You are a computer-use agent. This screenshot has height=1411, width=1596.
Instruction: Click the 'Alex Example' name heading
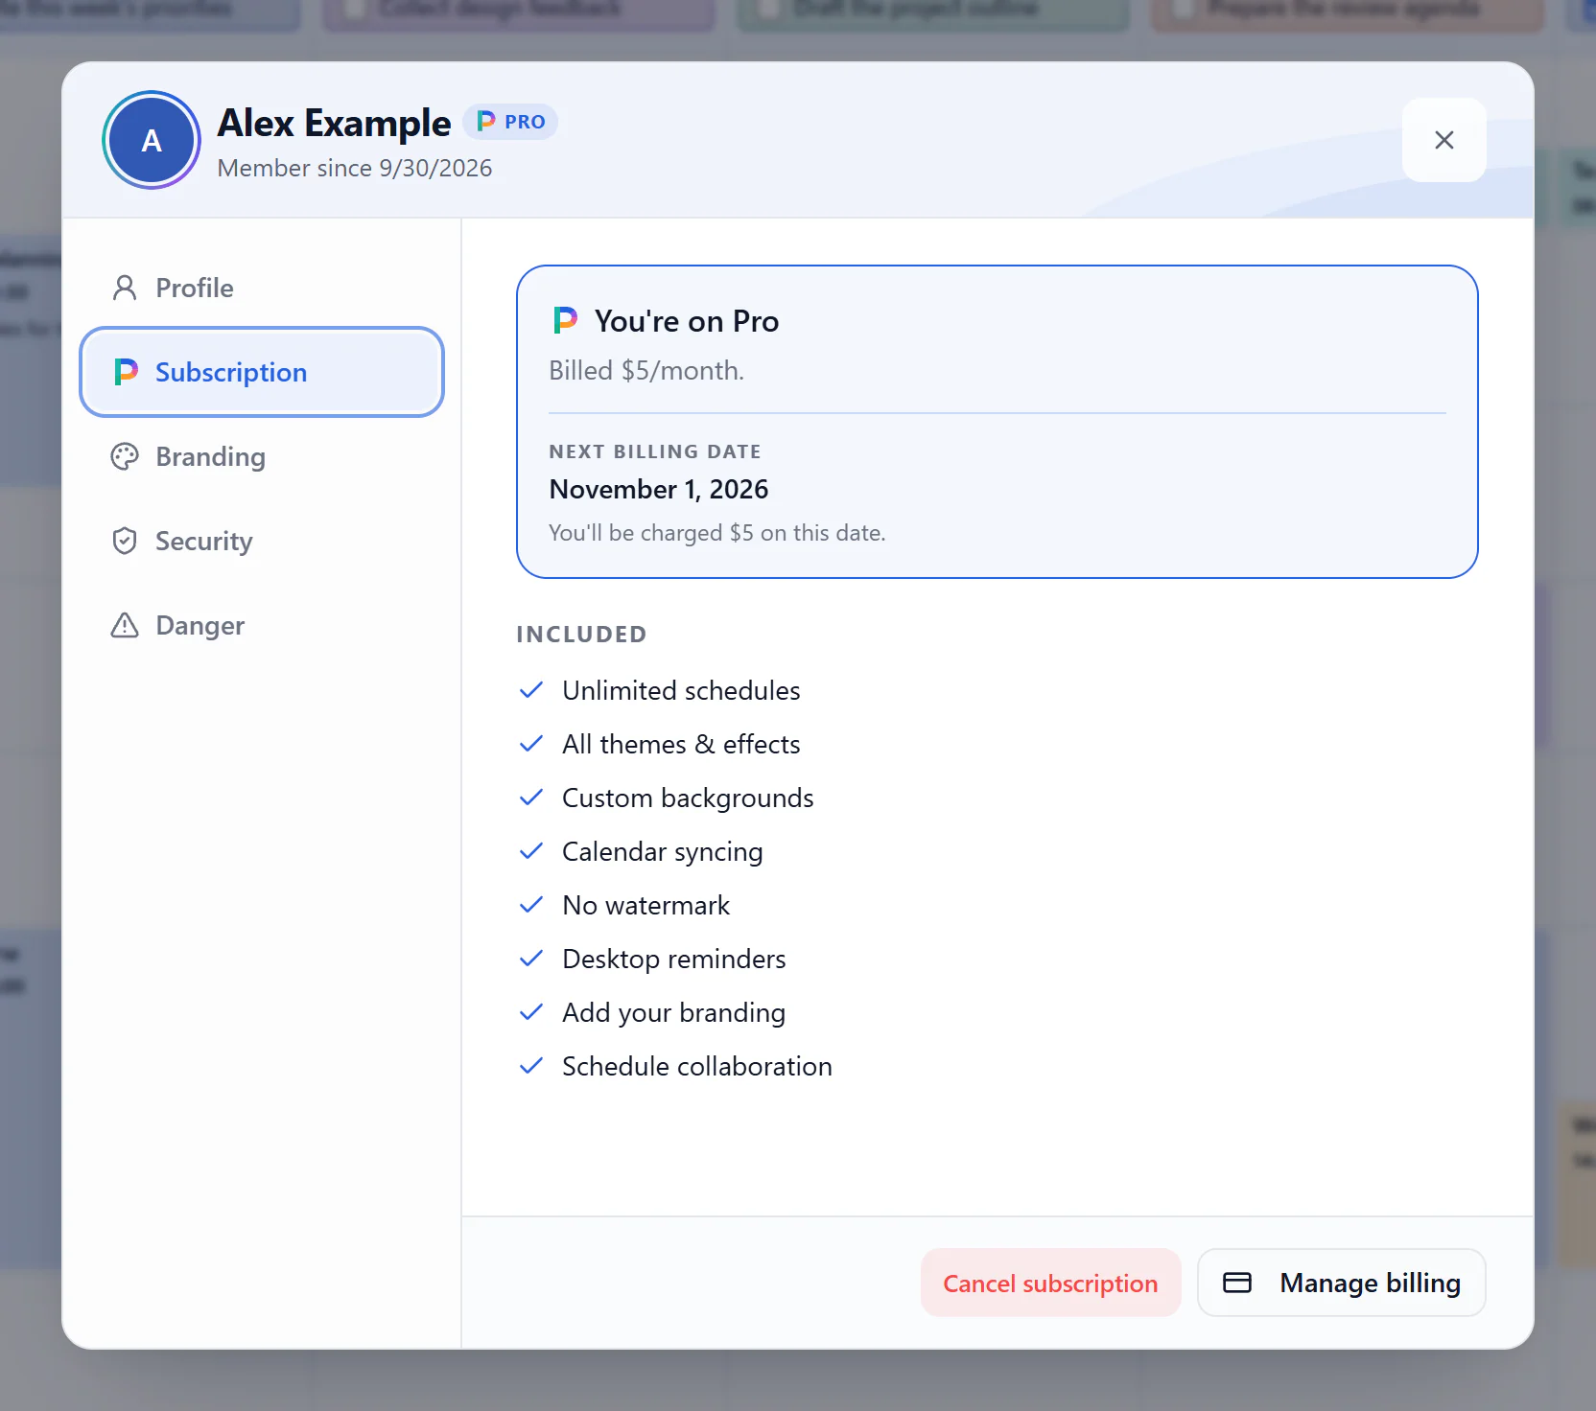[x=334, y=123]
